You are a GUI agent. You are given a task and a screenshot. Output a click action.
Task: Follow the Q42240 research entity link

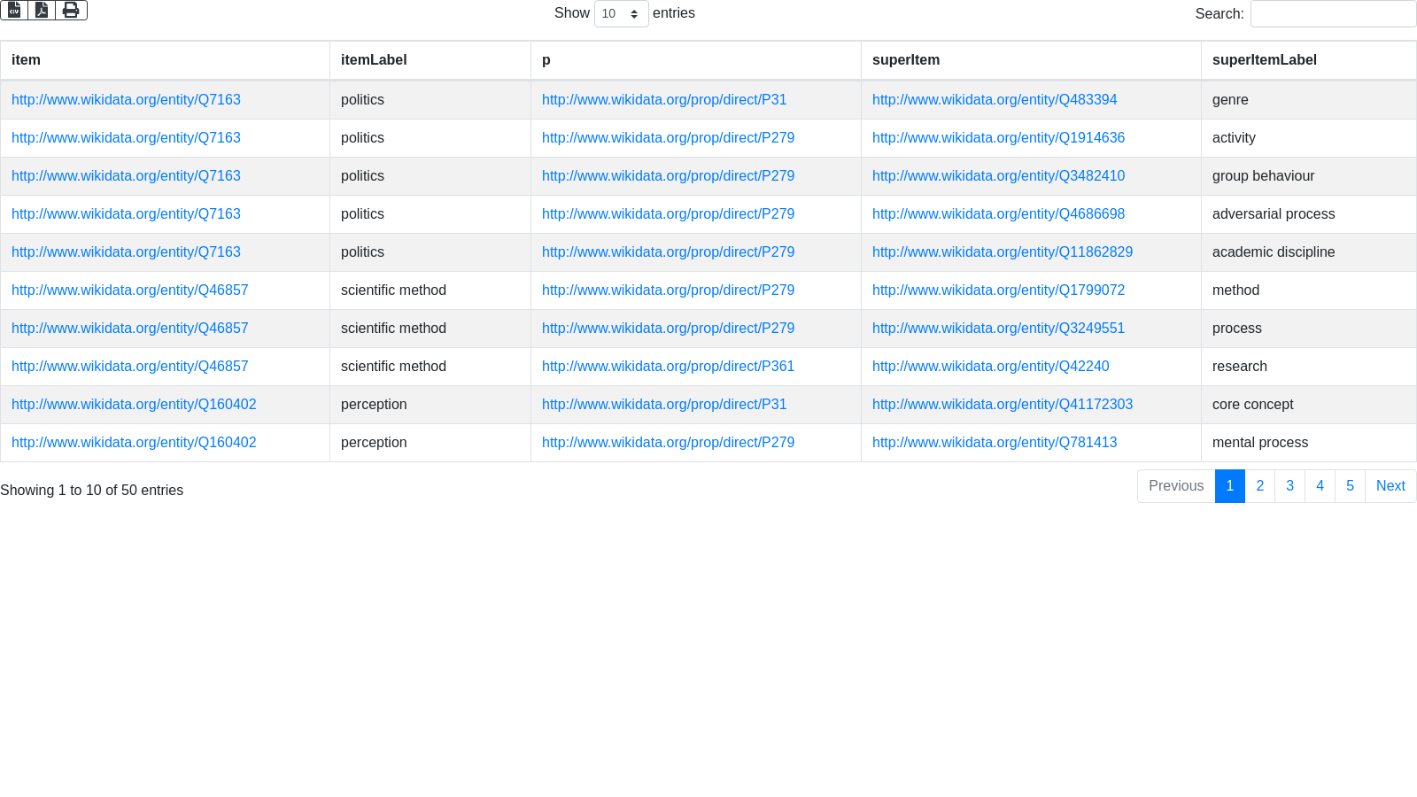(x=990, y=367)
